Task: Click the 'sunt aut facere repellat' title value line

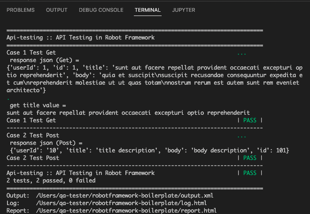Action: pyautogui.click(x=128, y=113)
